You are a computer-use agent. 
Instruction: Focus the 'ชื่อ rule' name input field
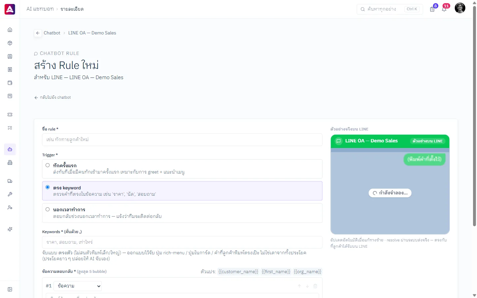pyautogui.click(x=182, y=140)
